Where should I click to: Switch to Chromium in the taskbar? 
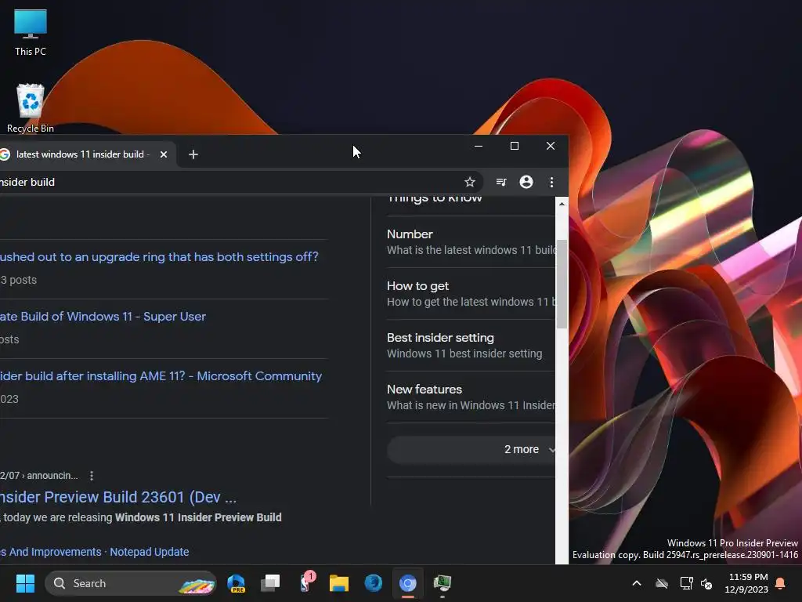[407, 583]
